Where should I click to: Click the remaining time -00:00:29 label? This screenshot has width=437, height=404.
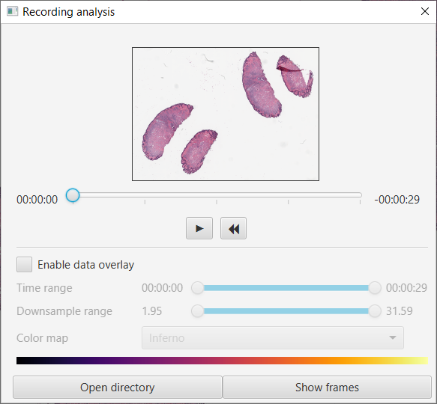pos(397,200)
